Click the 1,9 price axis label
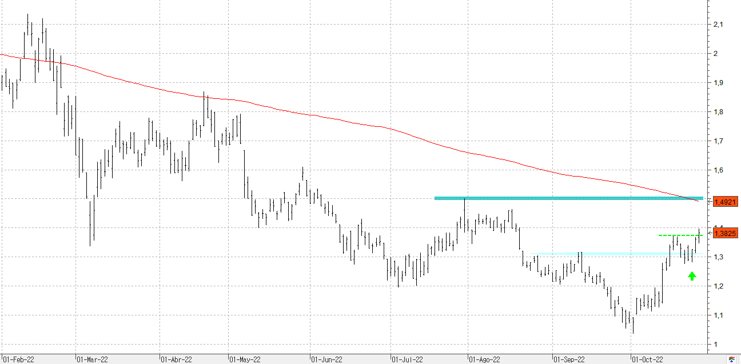 (x=719, y=83)
